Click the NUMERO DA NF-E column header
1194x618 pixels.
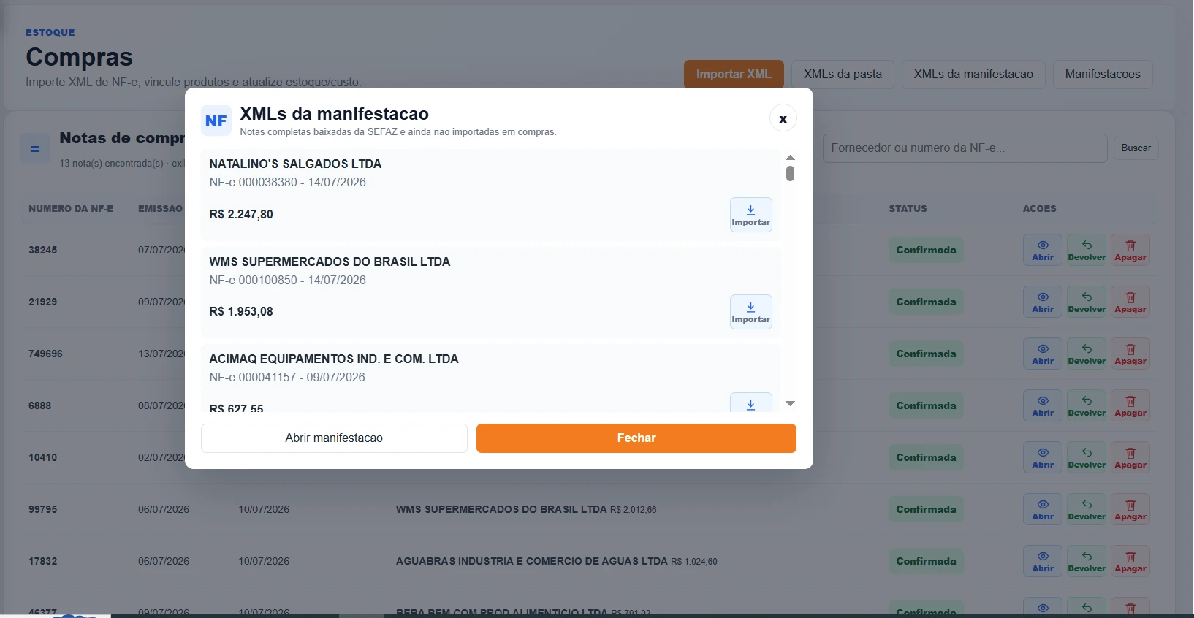click(71, 209)
